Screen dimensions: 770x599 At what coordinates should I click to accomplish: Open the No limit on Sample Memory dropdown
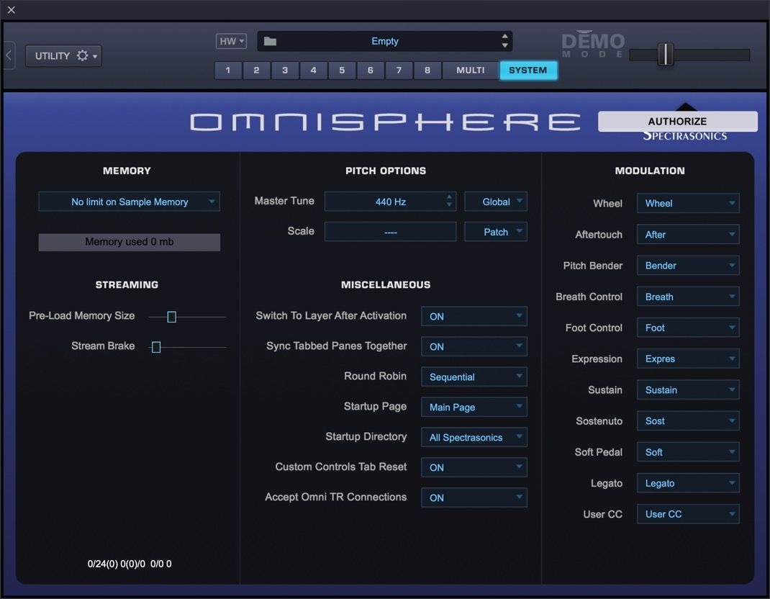[x=129, y=202]
